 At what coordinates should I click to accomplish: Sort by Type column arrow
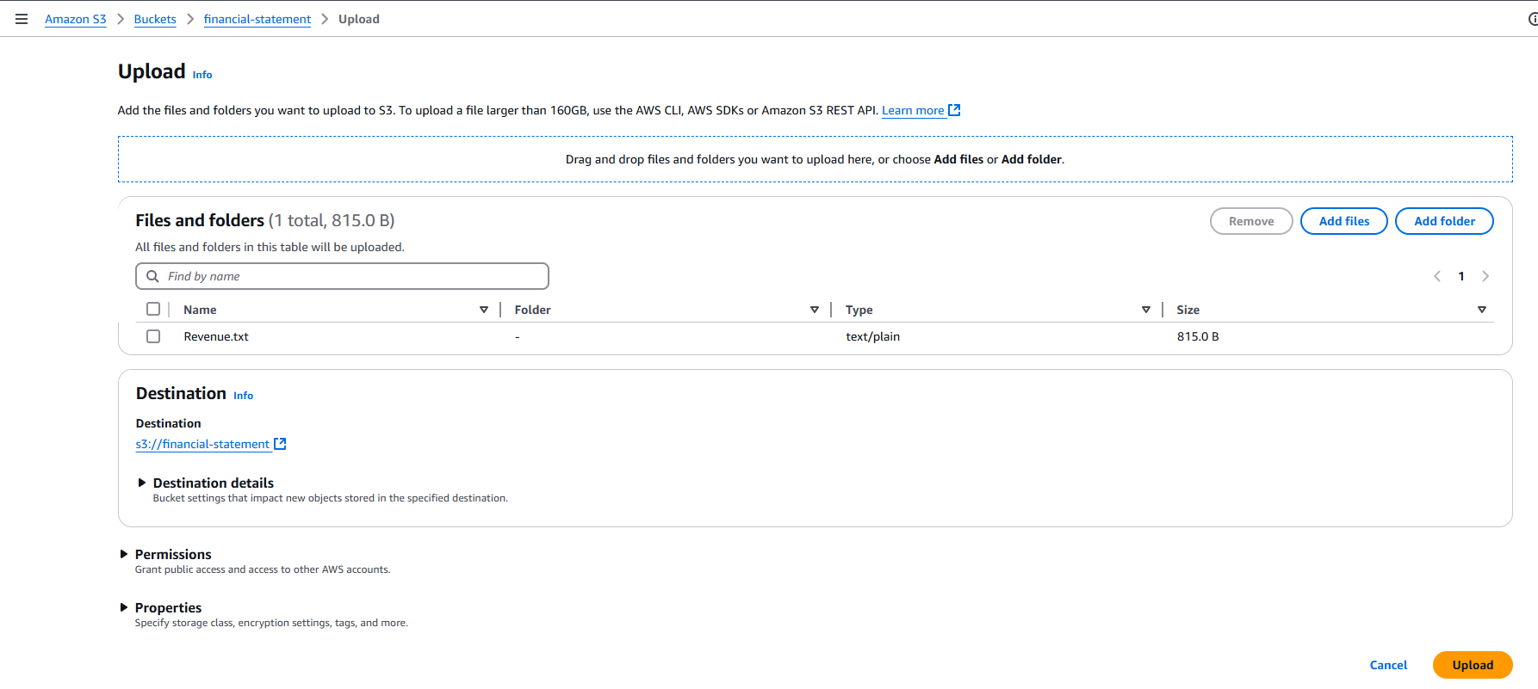[x=1146, y=310]
